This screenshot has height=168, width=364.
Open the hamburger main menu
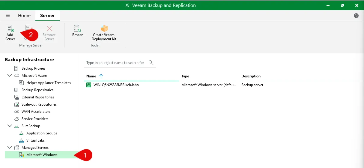[8, 16]
